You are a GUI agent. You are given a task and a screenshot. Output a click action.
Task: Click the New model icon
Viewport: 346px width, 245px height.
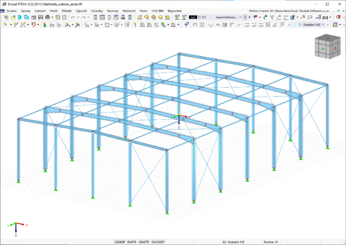[x=6, y=17]
